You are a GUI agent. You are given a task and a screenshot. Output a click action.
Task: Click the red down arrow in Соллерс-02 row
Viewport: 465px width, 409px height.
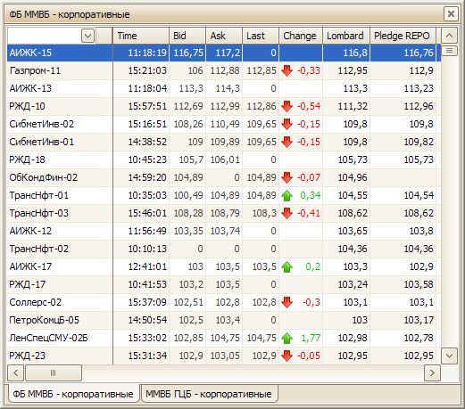coord(286,302)
